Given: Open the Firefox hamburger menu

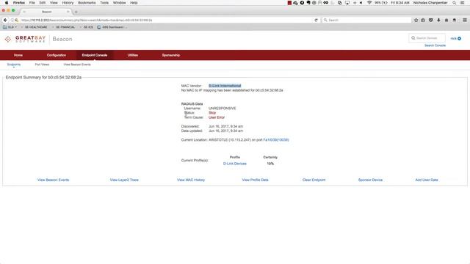Looking at the screenshot, I should (465, 20).
